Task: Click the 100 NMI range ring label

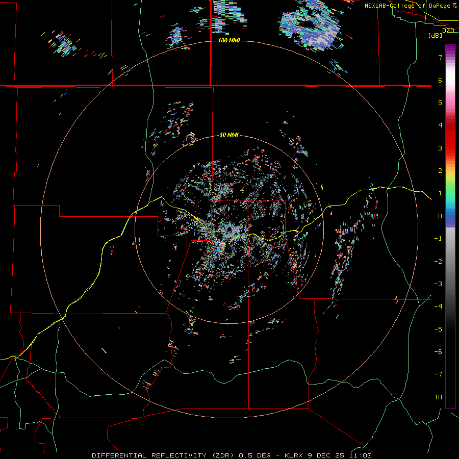Action: [x=229, y=40]
